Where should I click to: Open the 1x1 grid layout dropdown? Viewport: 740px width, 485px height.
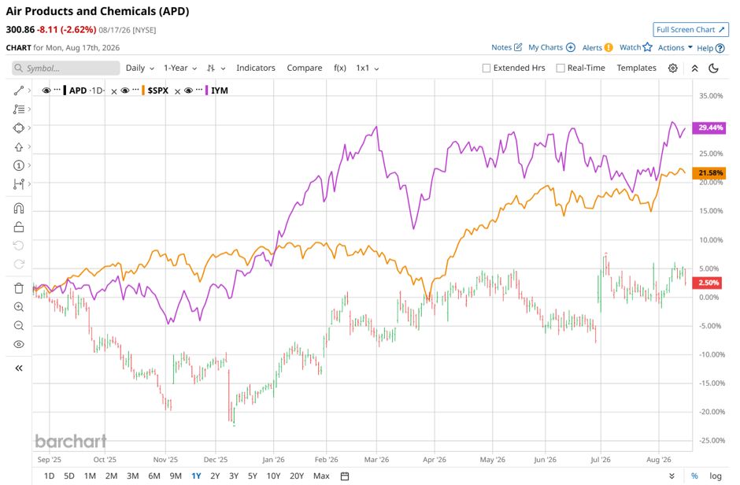coord(368,68)
